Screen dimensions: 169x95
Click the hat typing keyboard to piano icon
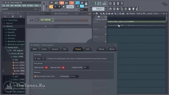pos(86,3)
